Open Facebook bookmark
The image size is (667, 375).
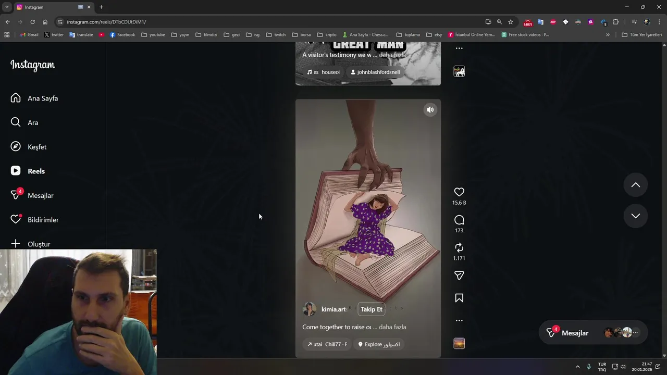point(122,35)
